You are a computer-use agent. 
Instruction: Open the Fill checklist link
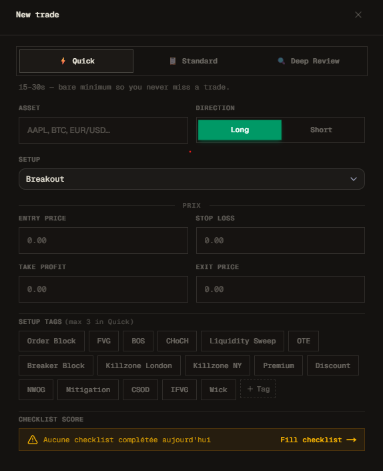[318, 440]
